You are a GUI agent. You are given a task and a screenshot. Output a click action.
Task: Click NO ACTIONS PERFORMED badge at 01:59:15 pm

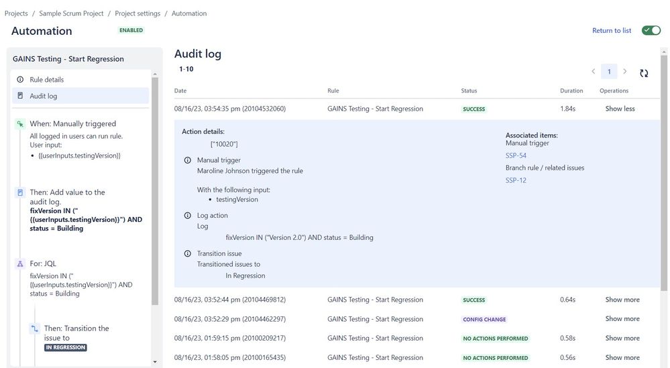[496, 339]
